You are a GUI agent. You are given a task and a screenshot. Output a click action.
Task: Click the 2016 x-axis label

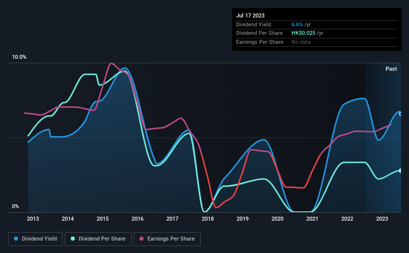tap(137, 219)
